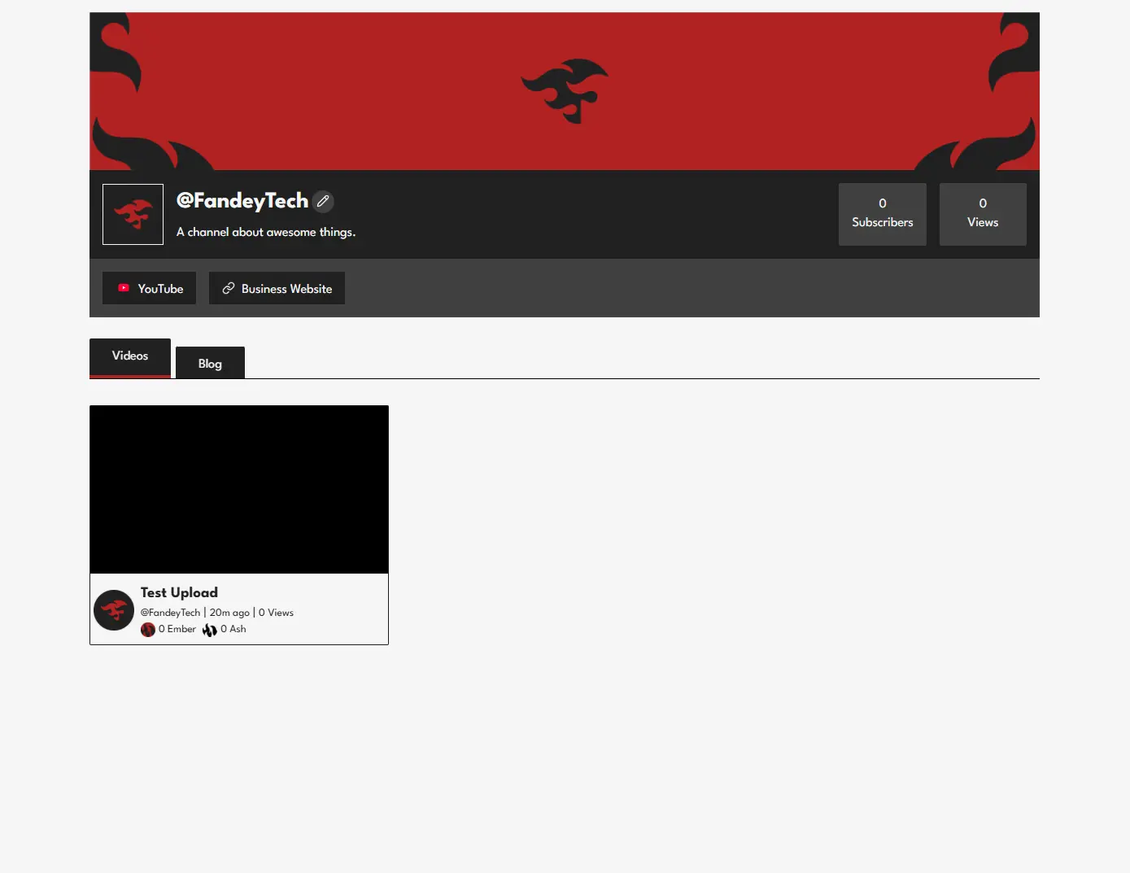The width and height of the screenshot is (1130, 873).
Task: Open the Business Website link text
Action: click(x=286, y=289)
